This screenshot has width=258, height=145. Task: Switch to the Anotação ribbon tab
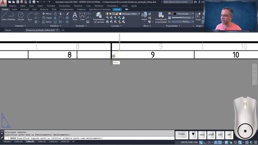(x=25, y=9)
